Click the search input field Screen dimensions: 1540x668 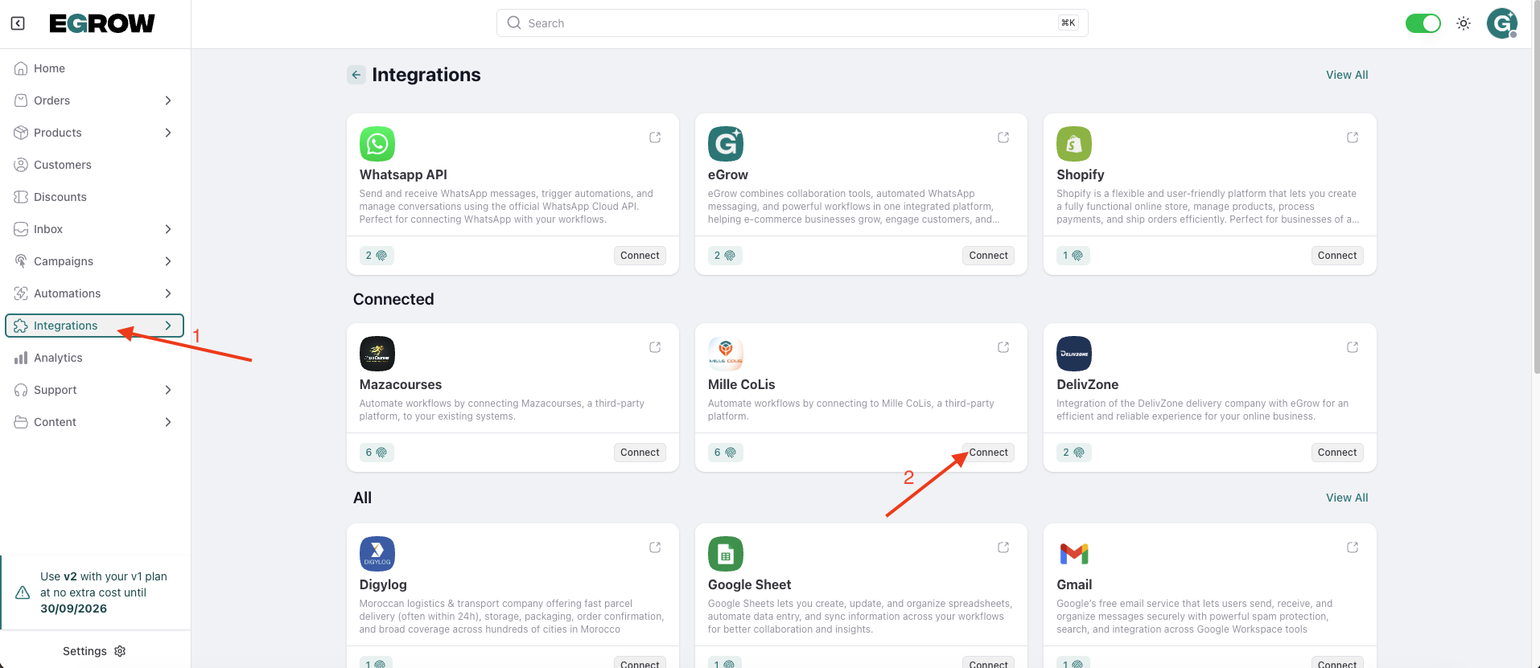pos(792,23)
